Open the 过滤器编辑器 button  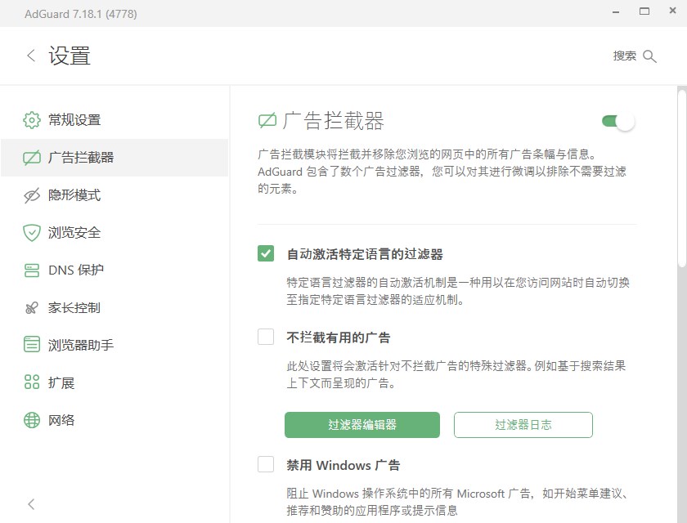point(361,424)
